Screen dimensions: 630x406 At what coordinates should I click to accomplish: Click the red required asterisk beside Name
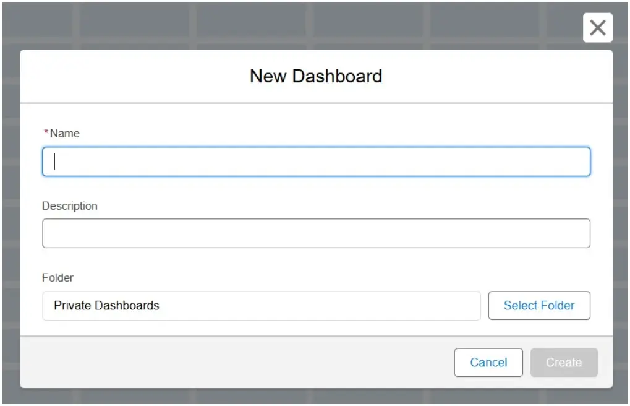46,133
